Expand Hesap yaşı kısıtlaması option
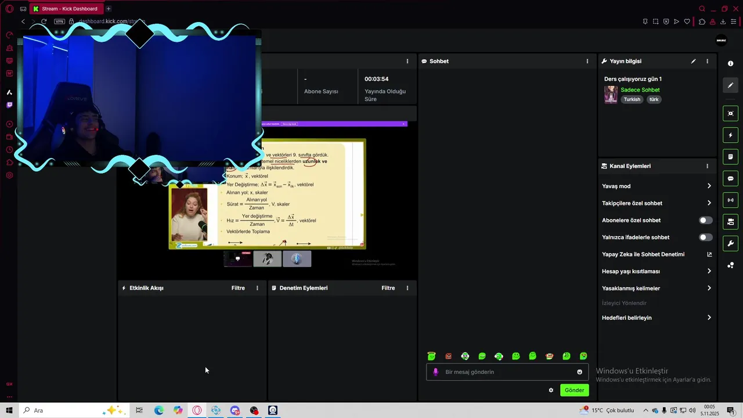The width and height of the screenshot is (743, 418). click(x=709, y=271)
